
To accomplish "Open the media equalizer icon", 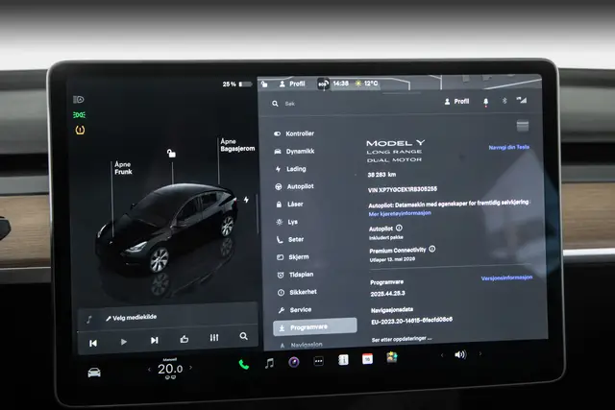I will pos(214,337).
